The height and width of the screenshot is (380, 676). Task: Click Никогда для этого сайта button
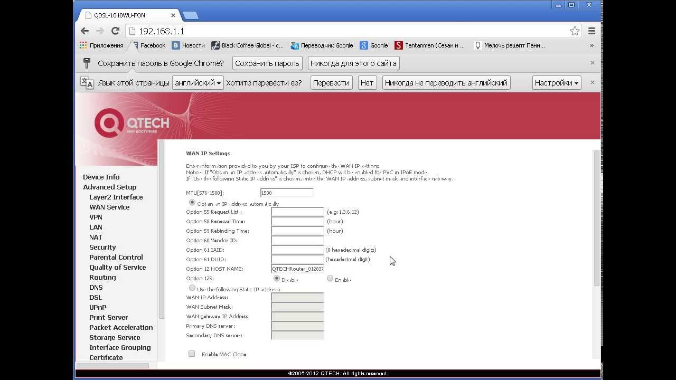coord(353,63)
